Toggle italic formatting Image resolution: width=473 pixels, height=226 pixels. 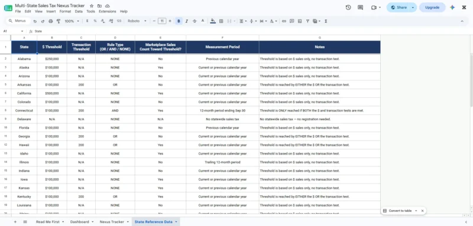point(187,21)
